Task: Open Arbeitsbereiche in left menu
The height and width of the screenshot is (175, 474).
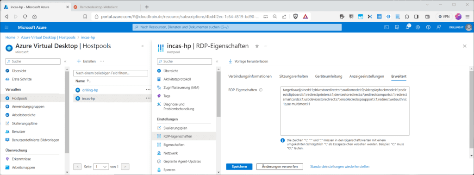Action: click(x=24, y=115)
